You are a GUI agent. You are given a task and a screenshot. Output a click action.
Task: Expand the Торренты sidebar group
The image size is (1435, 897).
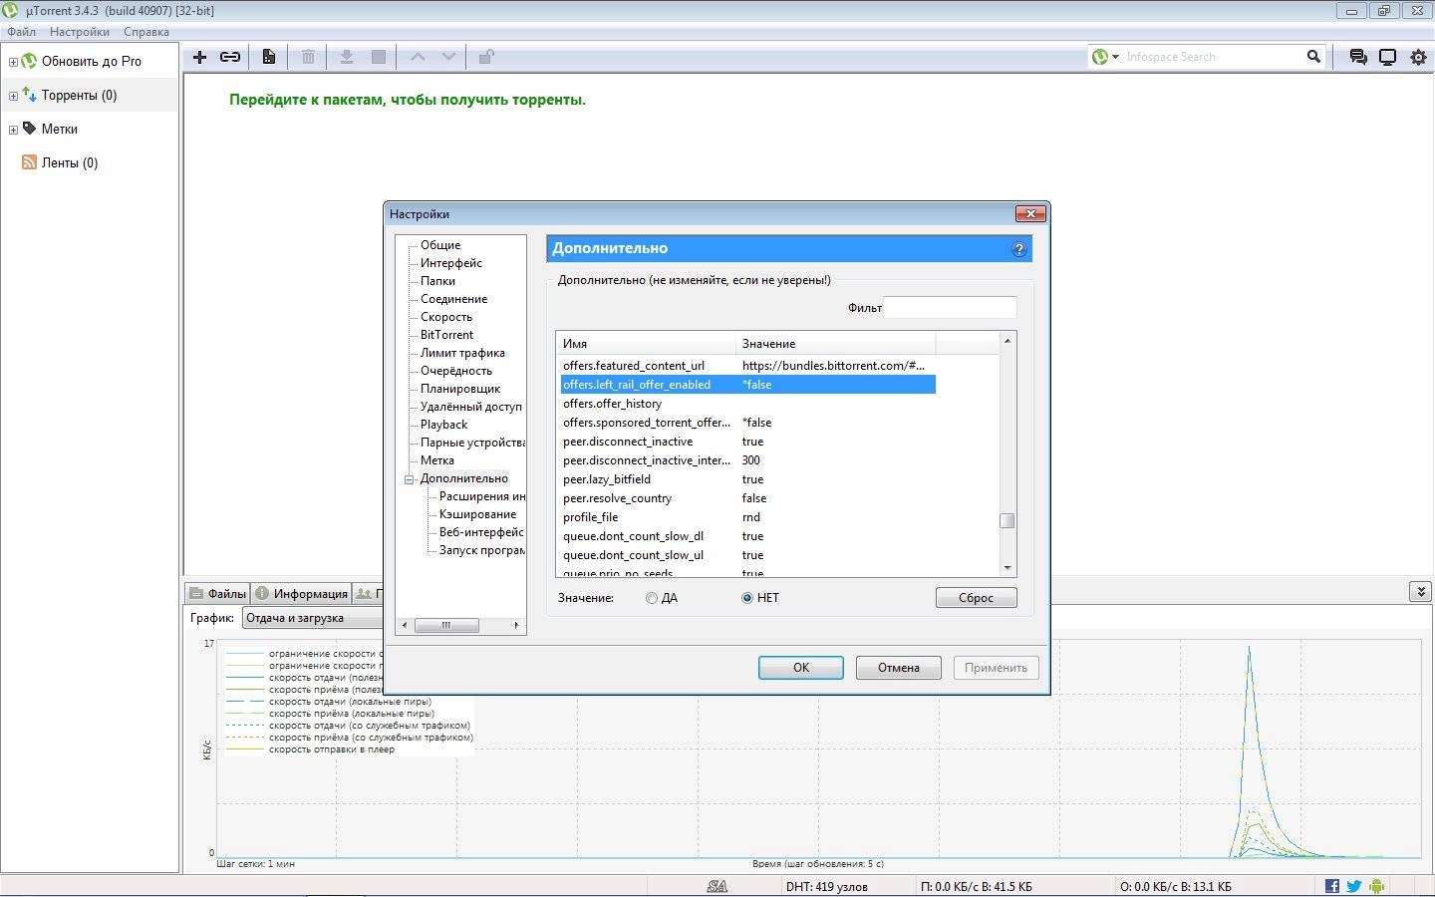(x=11, y=95)
